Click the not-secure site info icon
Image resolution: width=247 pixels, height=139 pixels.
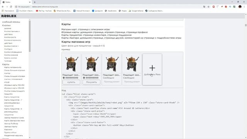pos(16,7)
